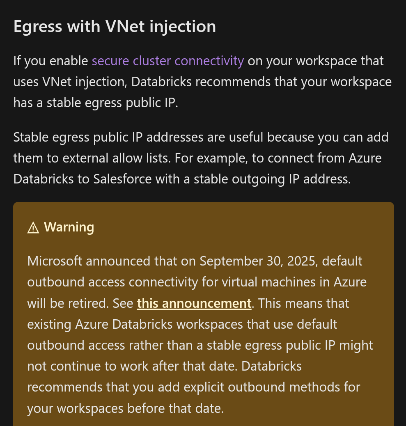Screen dimensions: 406x426
Task: Click the "Egress with VNet injection" heading
Action: point(115,27)
